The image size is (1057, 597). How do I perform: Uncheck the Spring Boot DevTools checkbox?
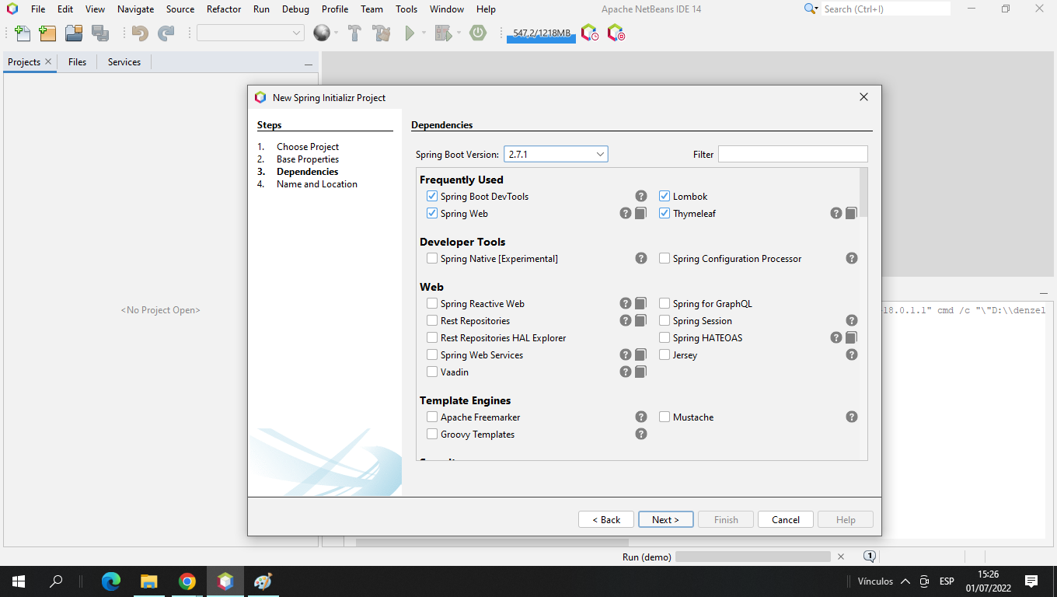pos(432,196)
